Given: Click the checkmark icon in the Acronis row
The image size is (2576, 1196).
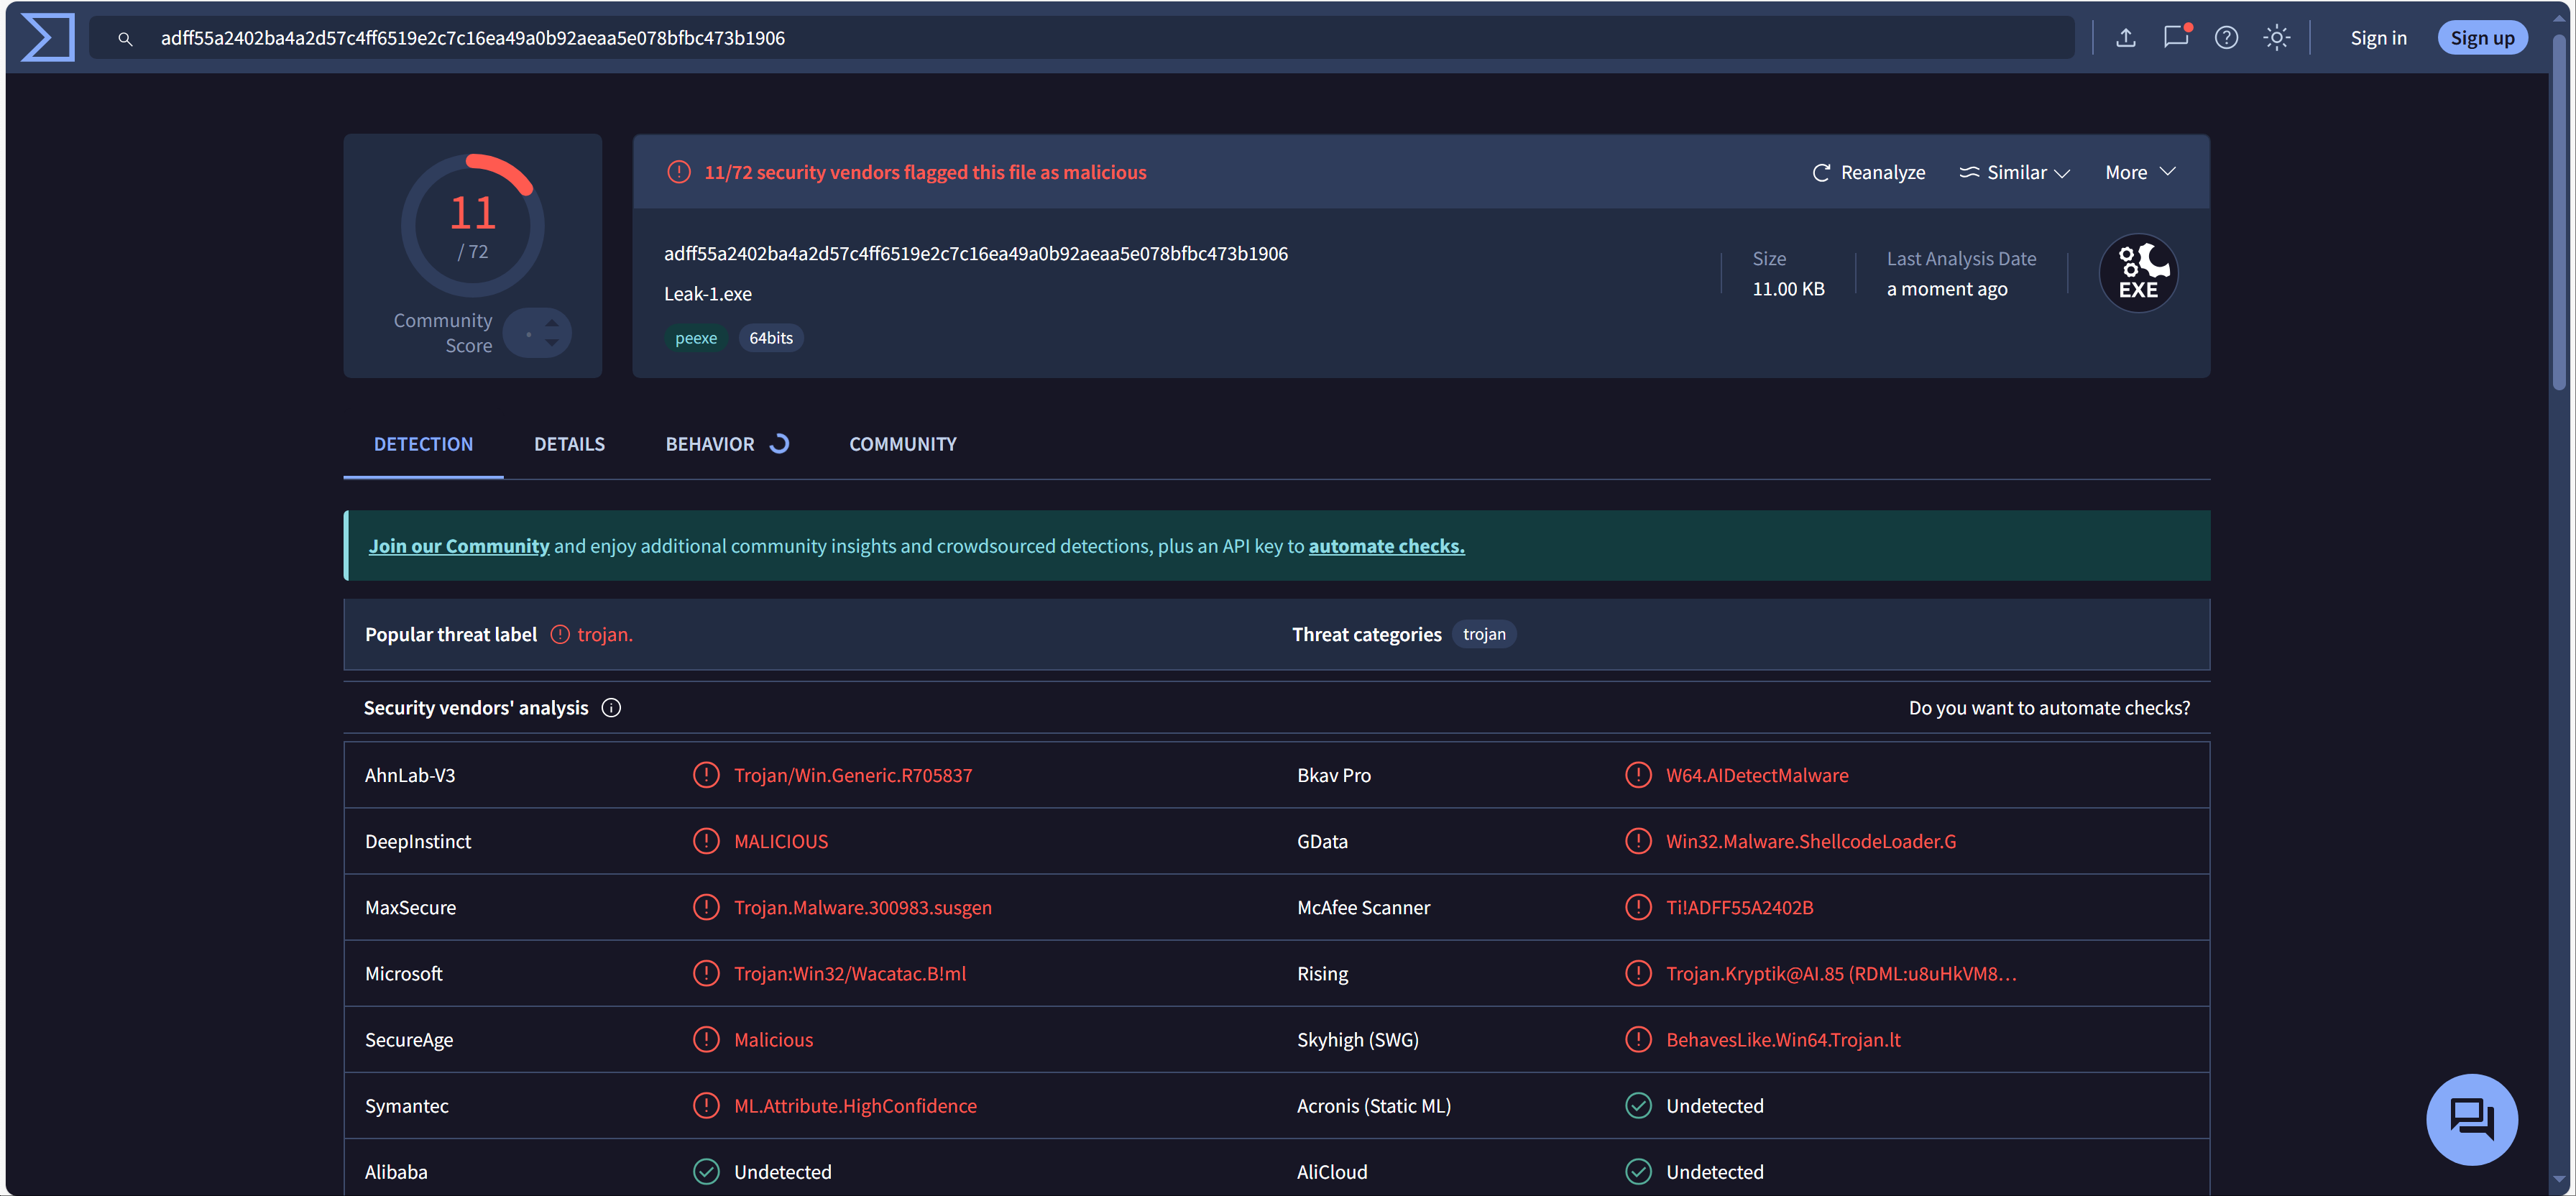Looking at the screenshot, I should (x=1638, y=1106).
